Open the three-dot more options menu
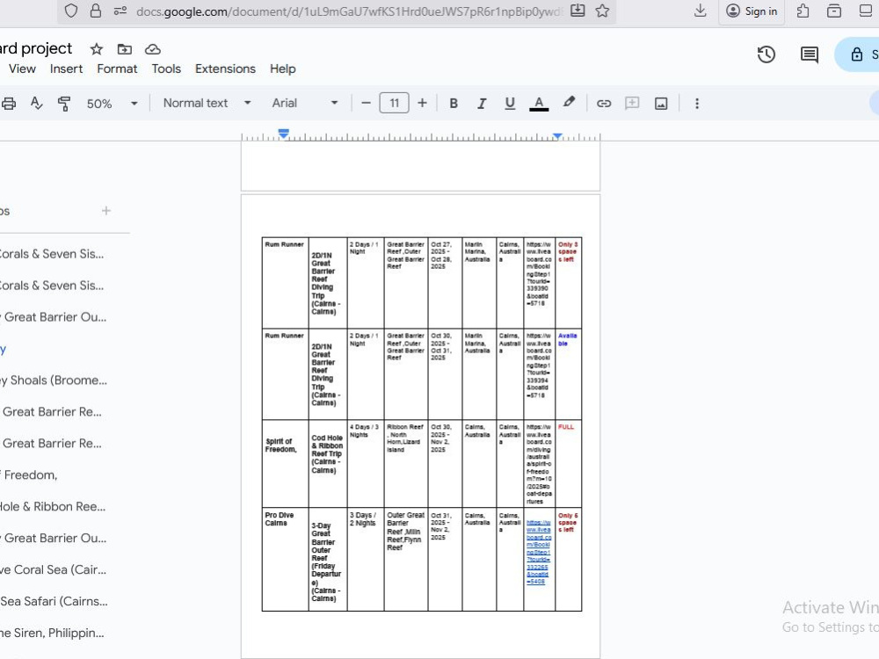Screen dimensions: 879x659 697,103
